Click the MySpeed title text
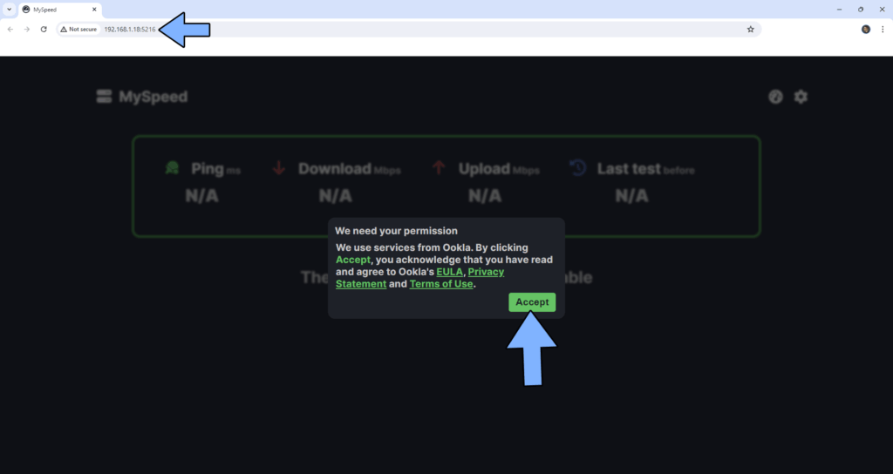The image size is (893, 474). pos(153,97)
